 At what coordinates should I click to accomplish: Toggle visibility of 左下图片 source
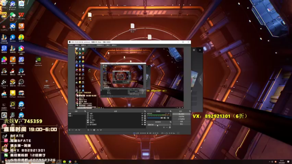pyautogui.click(x=142, y=120)
